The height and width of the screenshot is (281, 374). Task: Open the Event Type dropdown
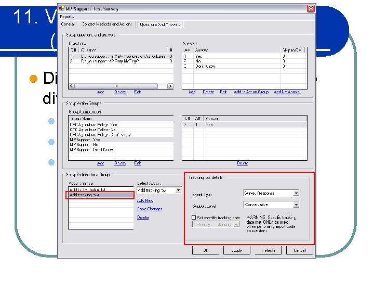296,193
